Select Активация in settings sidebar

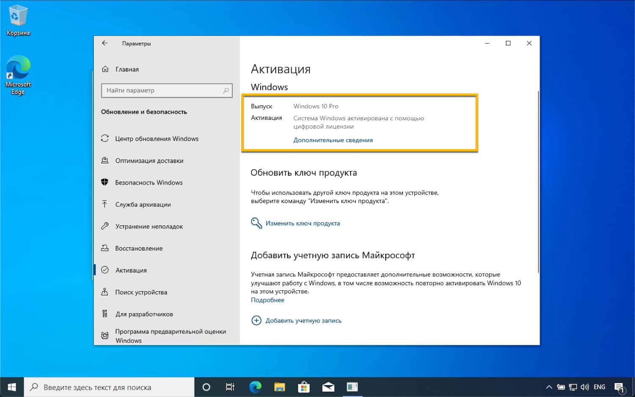pyautogui.click(x=130, y=270)
